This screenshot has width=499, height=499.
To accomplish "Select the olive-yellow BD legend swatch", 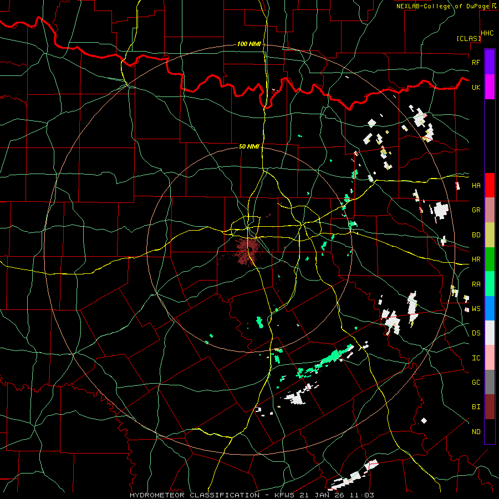I will click(x=490, y=235).
